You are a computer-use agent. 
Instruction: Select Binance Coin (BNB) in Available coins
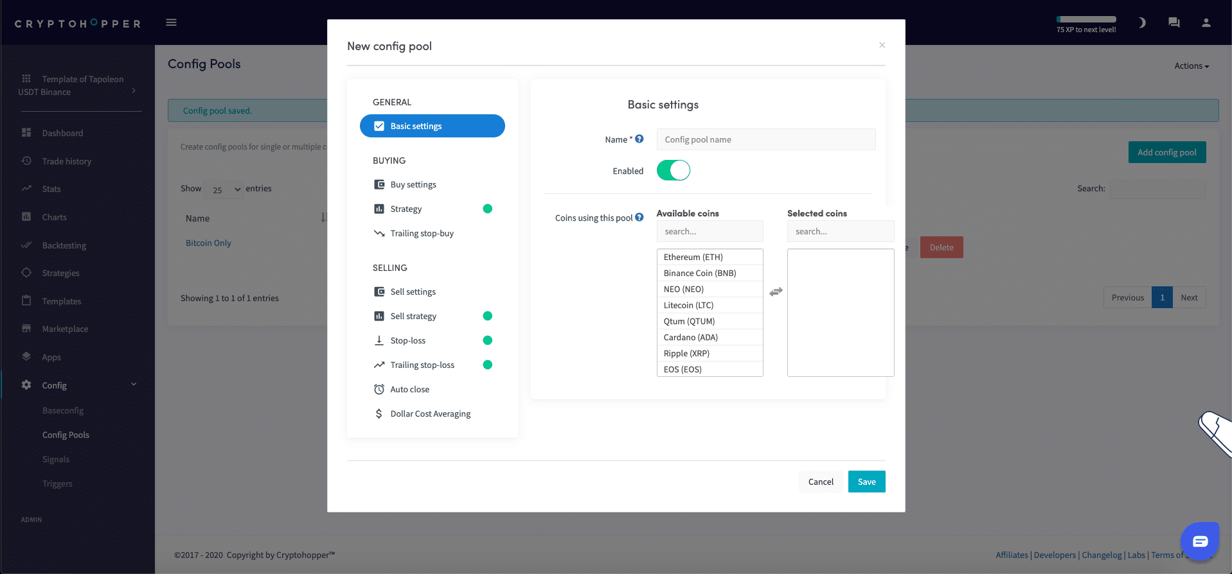click(x=710, y=273)
